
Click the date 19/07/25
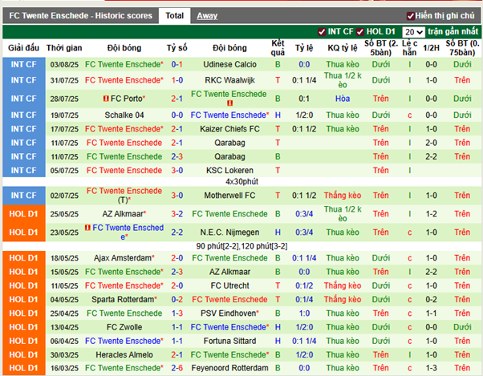[64, 115]
